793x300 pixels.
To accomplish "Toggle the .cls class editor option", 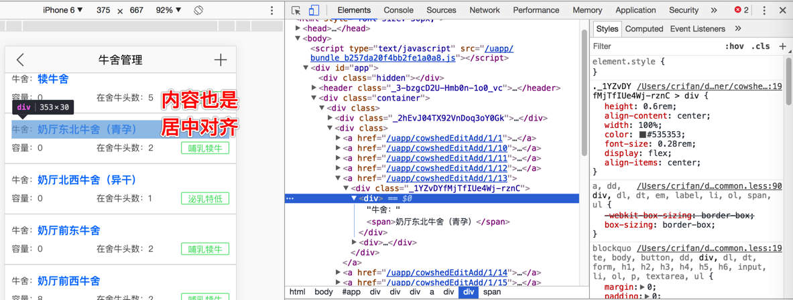I will [761, 46].
